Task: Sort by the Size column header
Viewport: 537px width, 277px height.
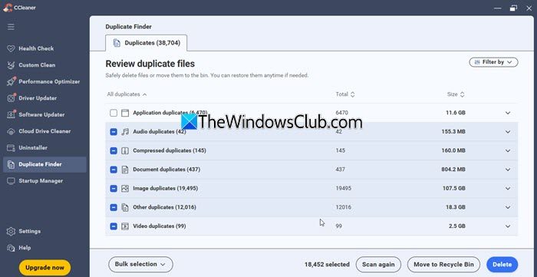Action: point(456,94)
